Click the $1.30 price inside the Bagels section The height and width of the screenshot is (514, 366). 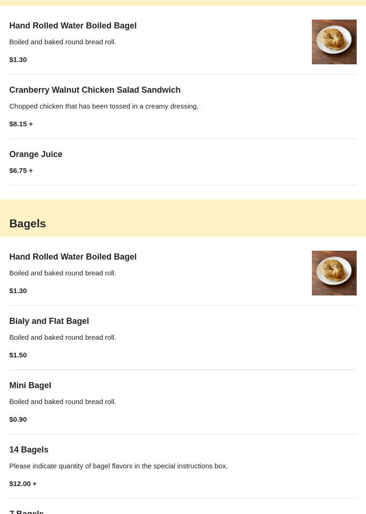click(18, 290)
